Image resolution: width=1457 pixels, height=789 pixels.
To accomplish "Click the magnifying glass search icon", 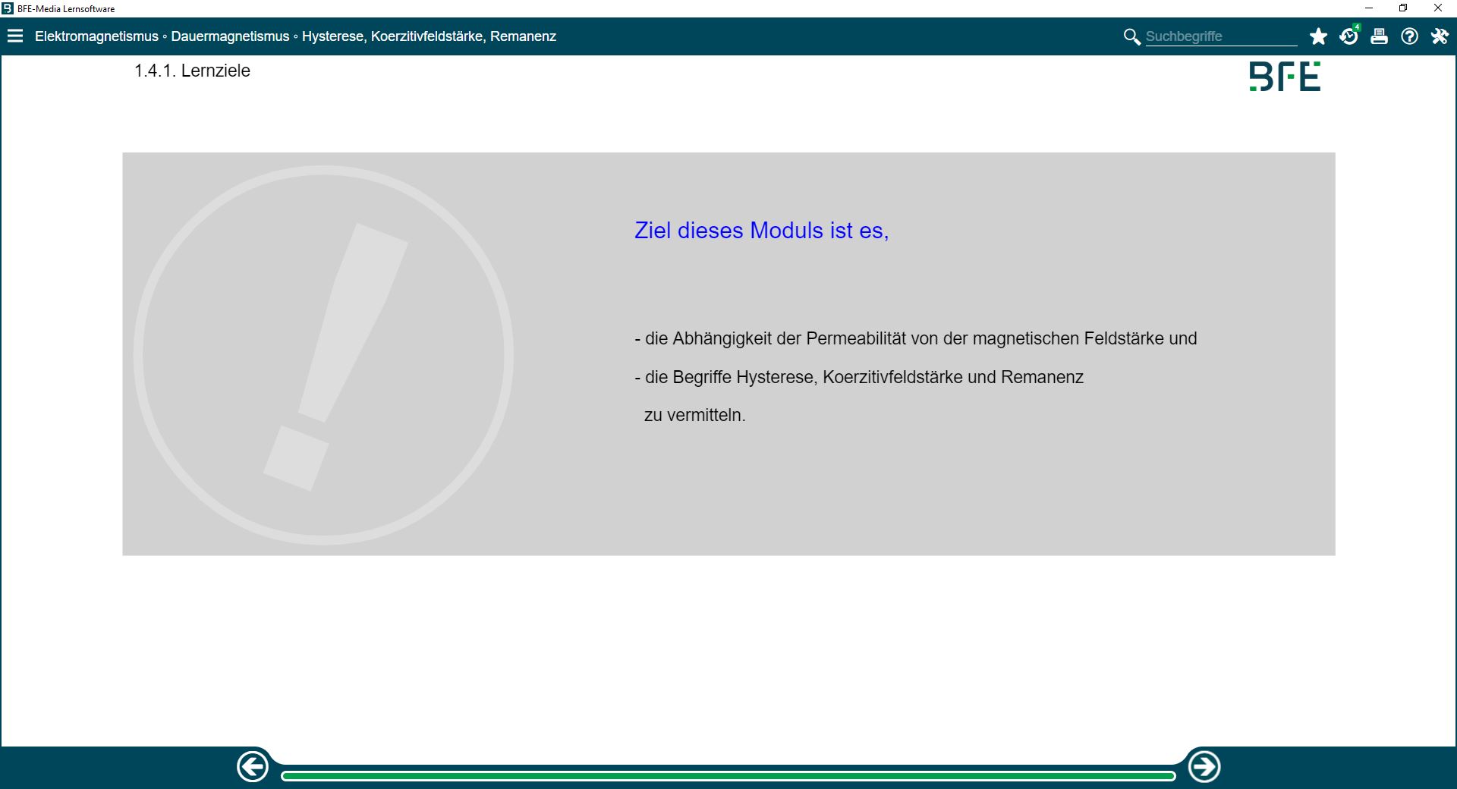I will click(1131, 36).
